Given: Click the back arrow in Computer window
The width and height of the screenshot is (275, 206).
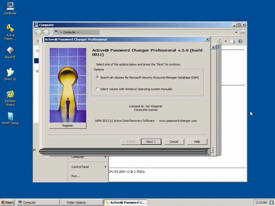Looking at the screenshot, I should 39,32.
